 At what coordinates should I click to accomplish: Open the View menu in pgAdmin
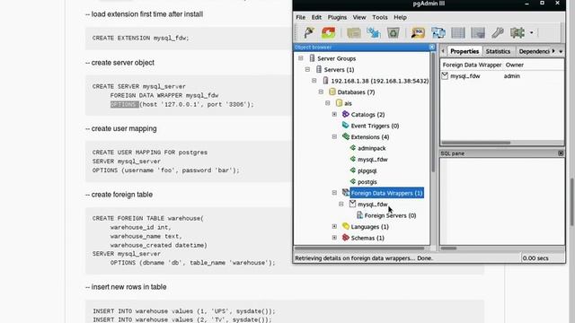(359, 17)
